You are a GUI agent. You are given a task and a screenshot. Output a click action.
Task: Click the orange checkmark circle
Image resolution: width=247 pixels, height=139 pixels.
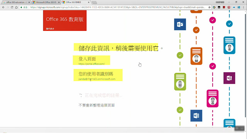click(196, 30)
